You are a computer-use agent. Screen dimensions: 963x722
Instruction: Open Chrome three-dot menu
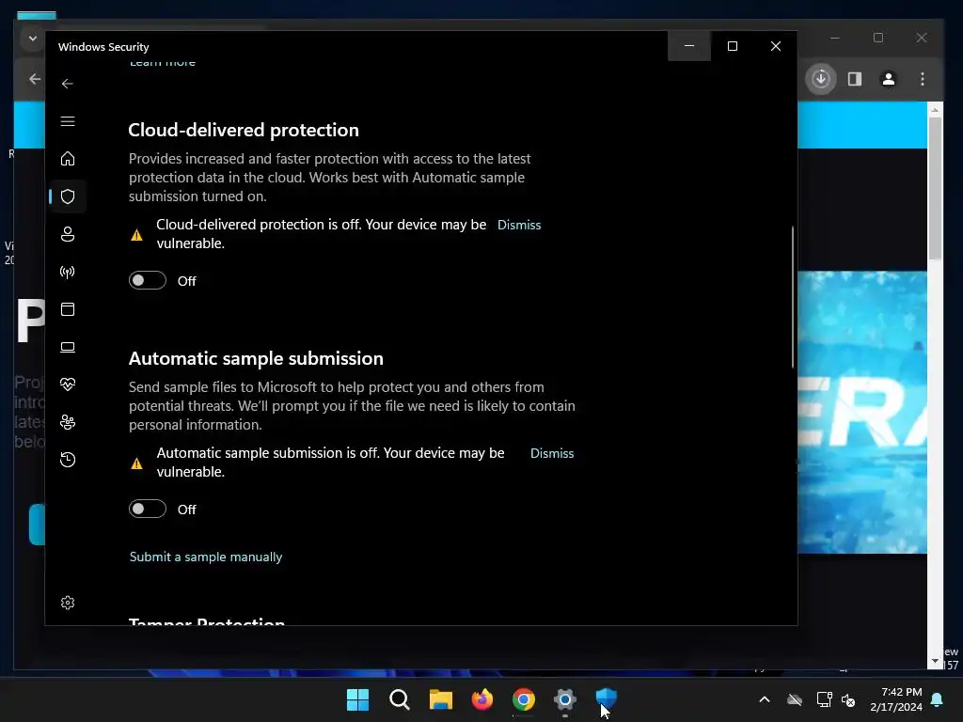click(x=923, y=79)
